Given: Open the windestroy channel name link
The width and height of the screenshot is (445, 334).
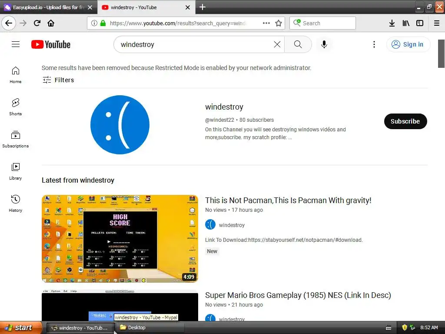Looking at the screenshot, I should coord(224,107).
